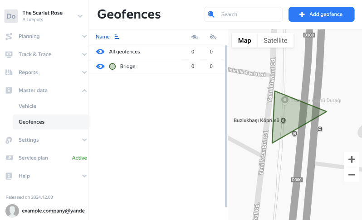Open the Vehicle menu item
The height and width of the screenshot is (220, 362).
tap(27, 106)
